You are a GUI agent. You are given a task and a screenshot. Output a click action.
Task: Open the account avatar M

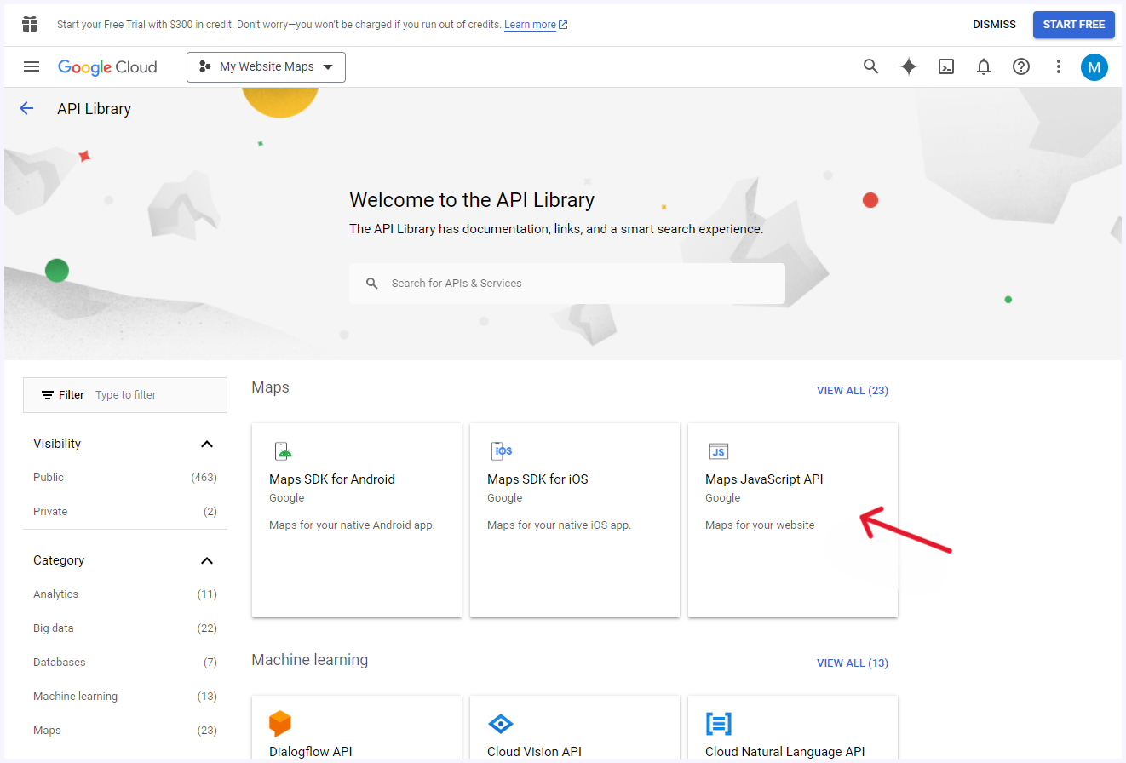(1094, 66)
